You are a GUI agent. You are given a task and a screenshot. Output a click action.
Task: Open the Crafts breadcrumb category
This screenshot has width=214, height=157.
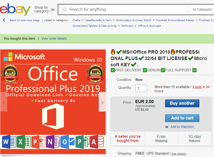coord(77,20)
